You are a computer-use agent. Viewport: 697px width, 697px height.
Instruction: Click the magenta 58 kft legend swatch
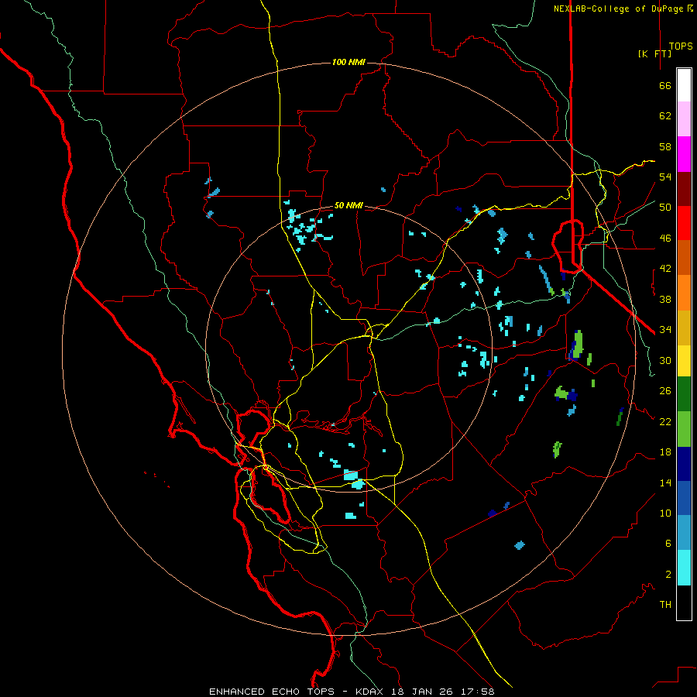click(x=684, y=154)
